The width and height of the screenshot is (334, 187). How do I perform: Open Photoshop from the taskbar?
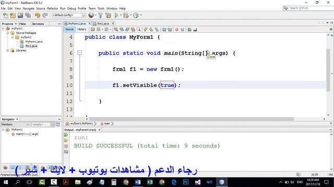[186, 182]
